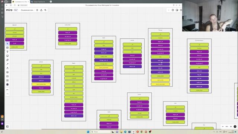Image resolution: width=238 pixels, height=134 pixels.
Task: Open the Templates tool in left toolbar
Action: click(x=7, y=48)
